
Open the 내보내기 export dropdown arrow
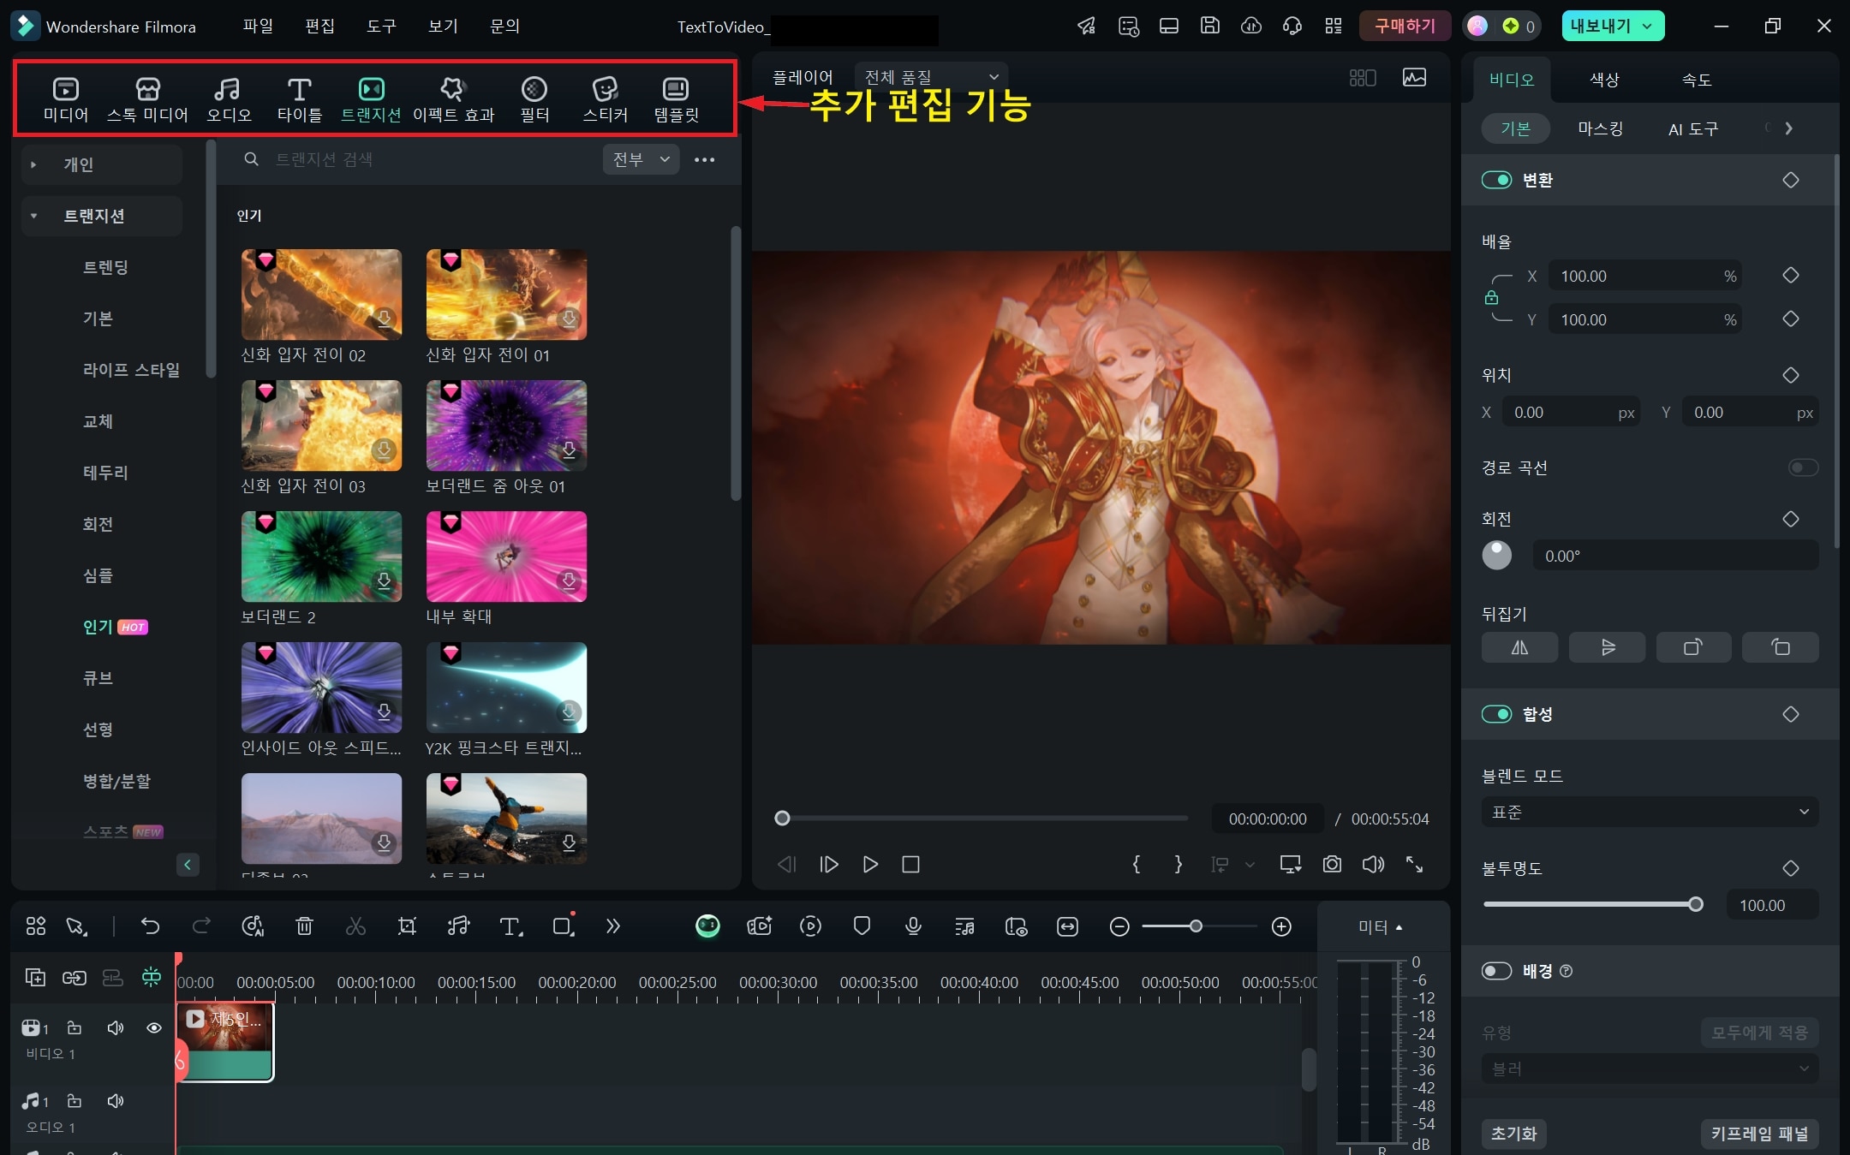coord(1647,26)
